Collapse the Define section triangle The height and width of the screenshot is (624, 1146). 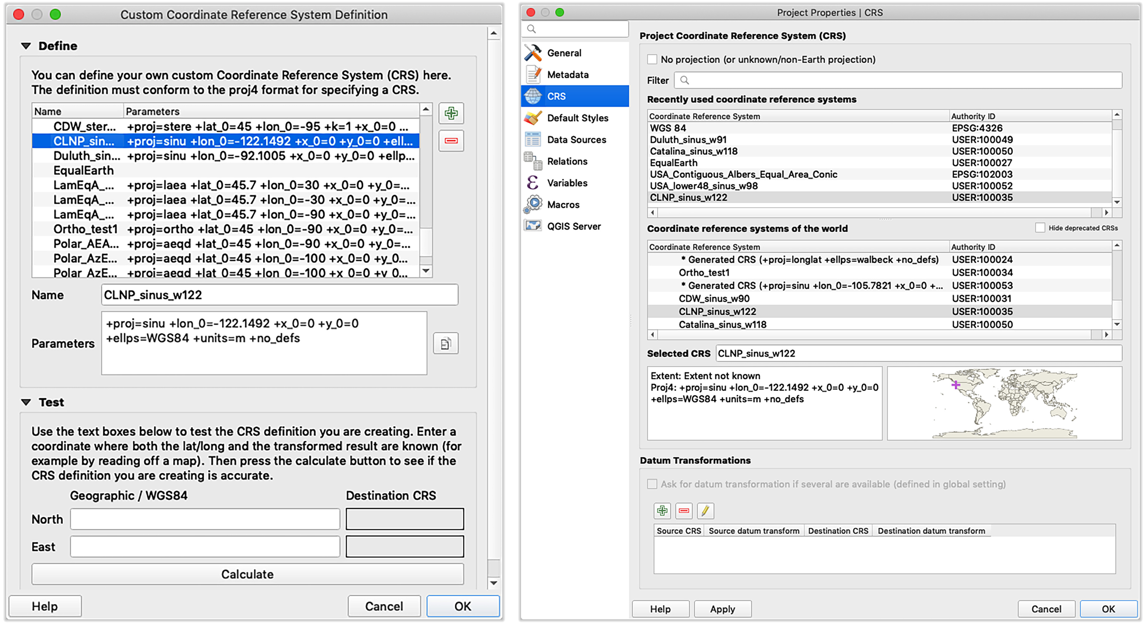pos(26,46)
